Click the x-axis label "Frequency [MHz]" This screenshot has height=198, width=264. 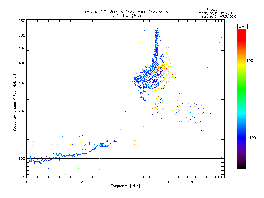pyautogui.click(x=125, y=186)
